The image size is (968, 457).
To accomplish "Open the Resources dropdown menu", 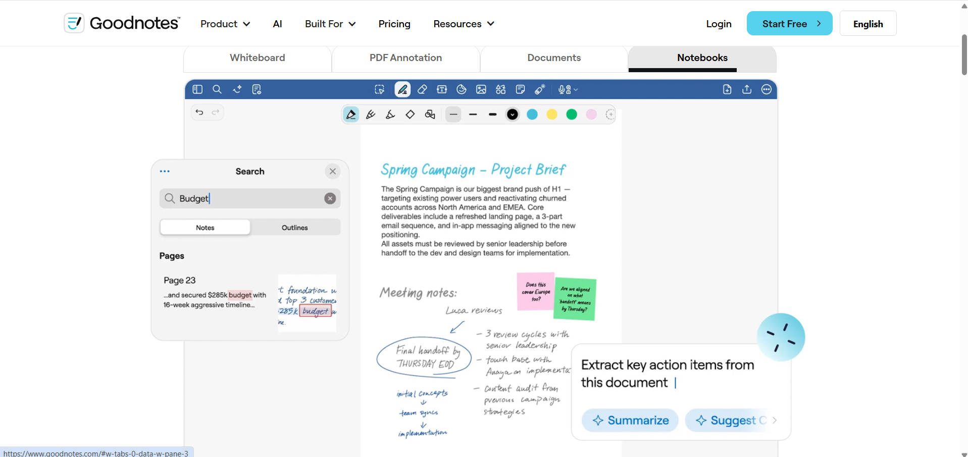I will click(x=464, y=24).
